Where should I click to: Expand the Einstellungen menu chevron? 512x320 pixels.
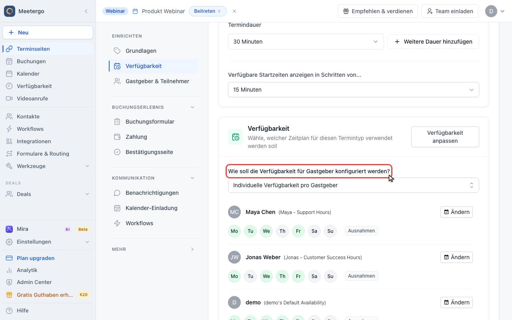coord(87,242)
